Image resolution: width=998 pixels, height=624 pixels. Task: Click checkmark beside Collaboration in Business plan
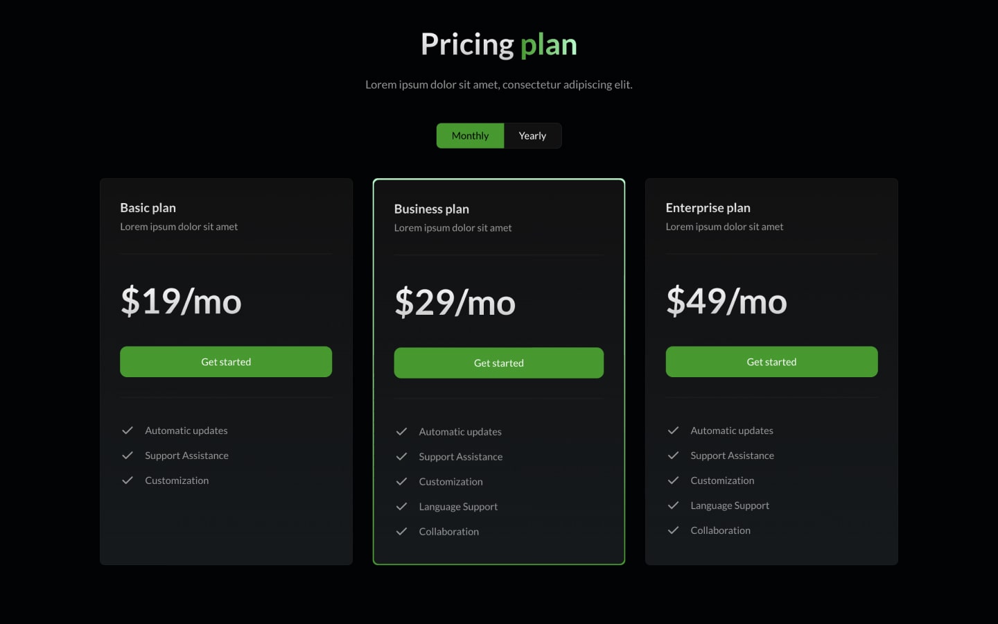coord(402,531)
